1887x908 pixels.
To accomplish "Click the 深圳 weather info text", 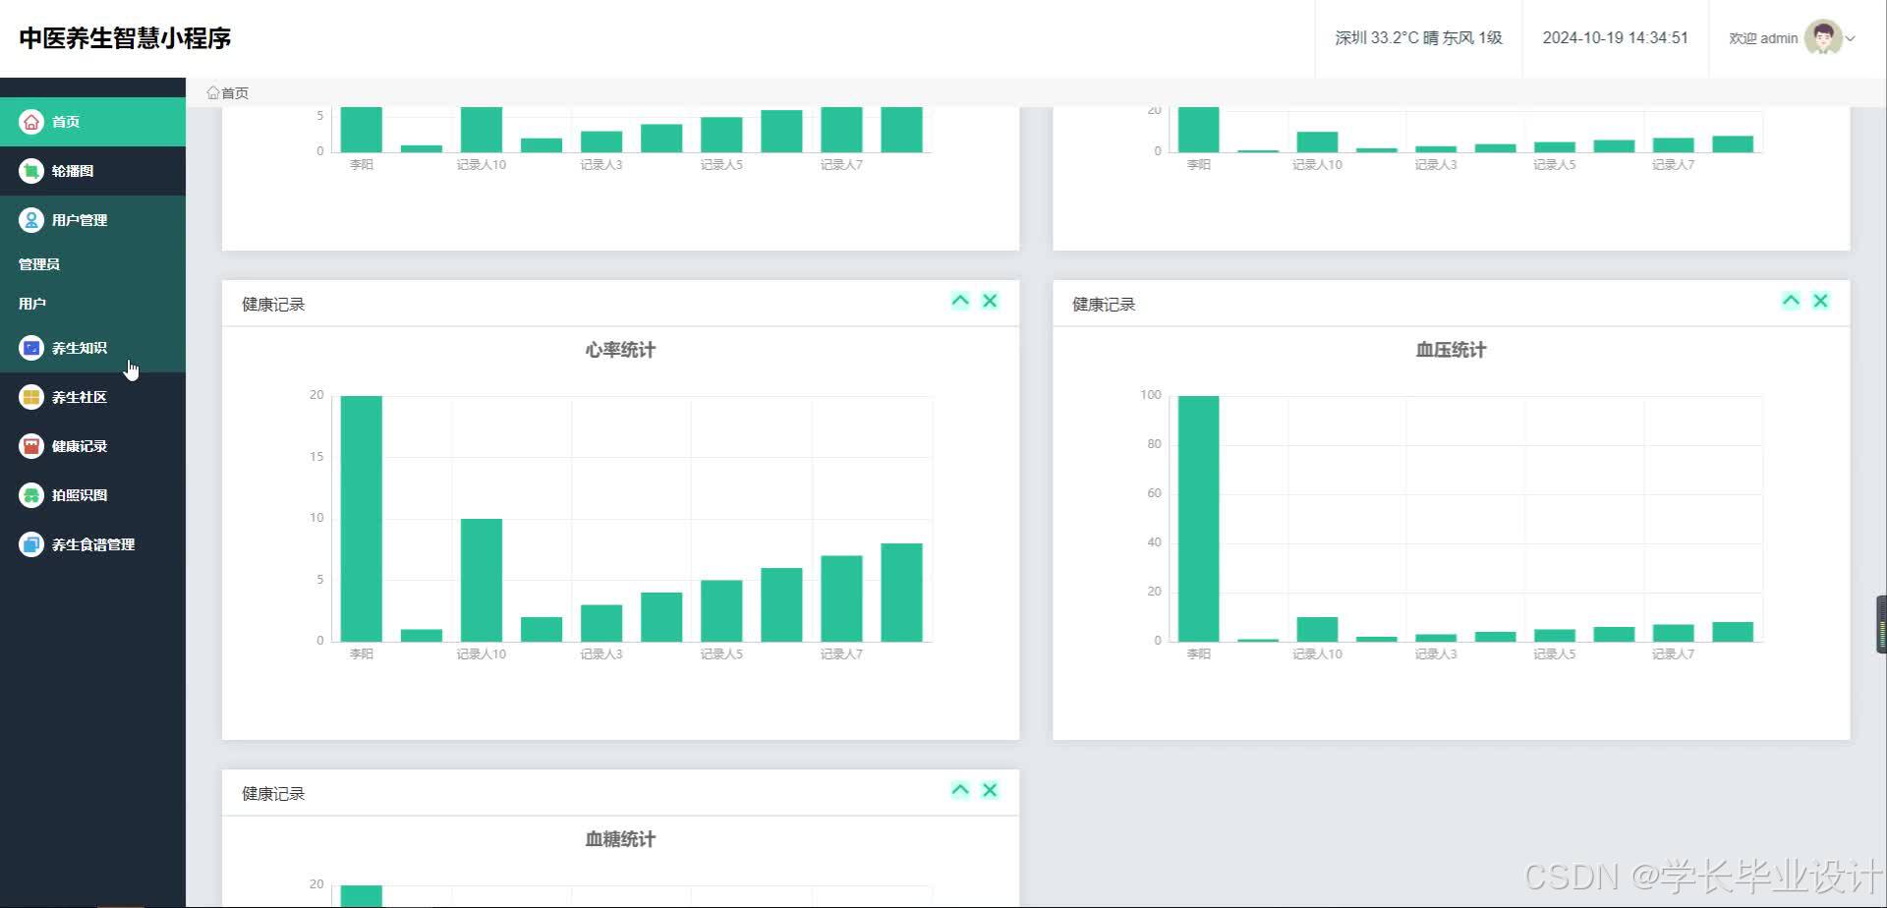I will (1418, 38).
